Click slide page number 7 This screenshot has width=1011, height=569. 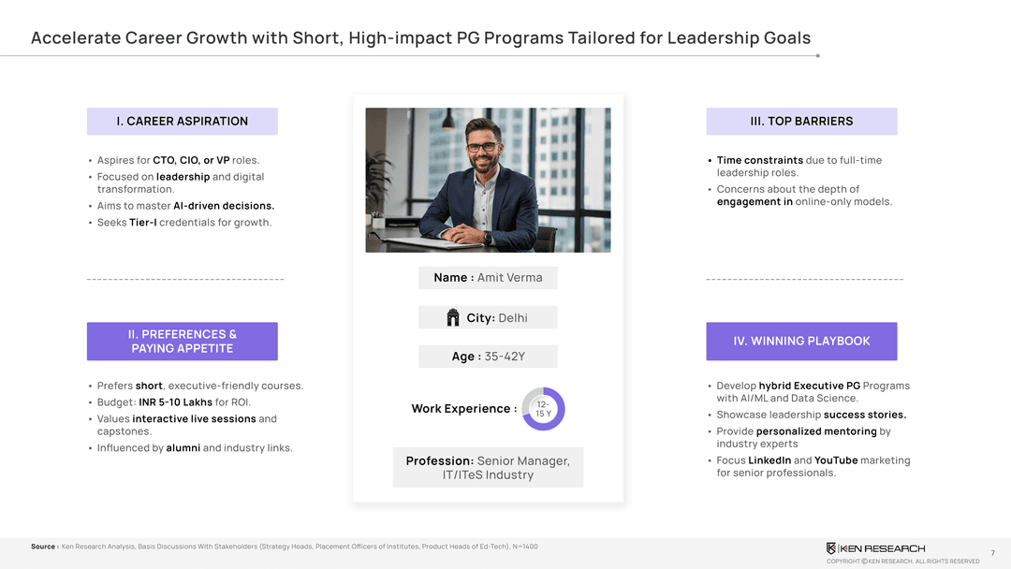pyautogui.click(x=992, y=554)
